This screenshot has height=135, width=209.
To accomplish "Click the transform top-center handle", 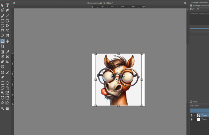I will click(118, 54).
